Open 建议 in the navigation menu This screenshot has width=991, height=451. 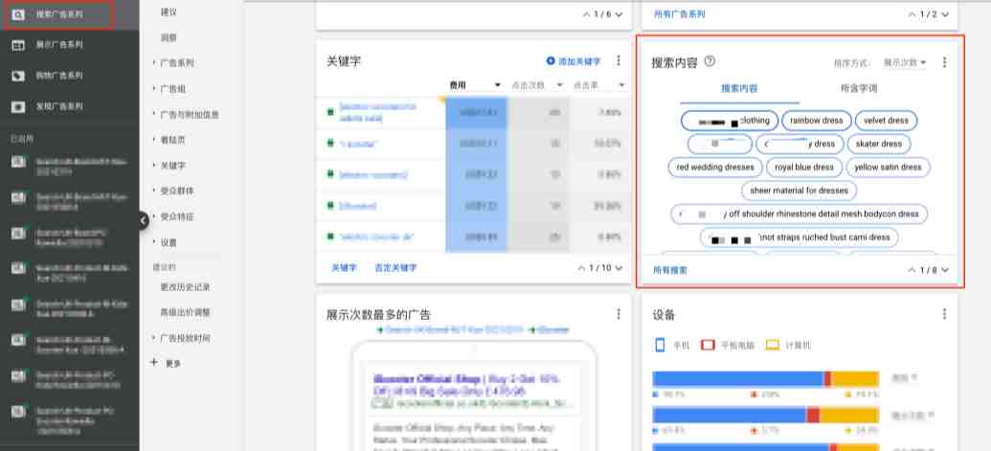coord(169,12)
